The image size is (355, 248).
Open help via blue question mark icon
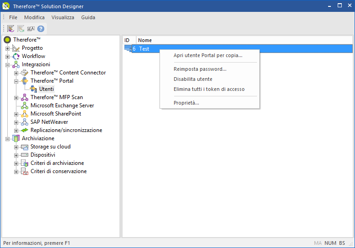[x=41, y=29]
